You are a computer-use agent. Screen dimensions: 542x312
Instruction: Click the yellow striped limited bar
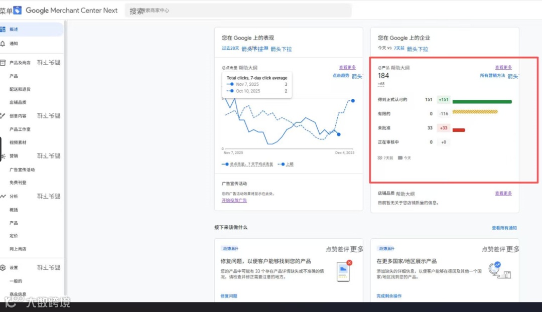tap(475, 111)
